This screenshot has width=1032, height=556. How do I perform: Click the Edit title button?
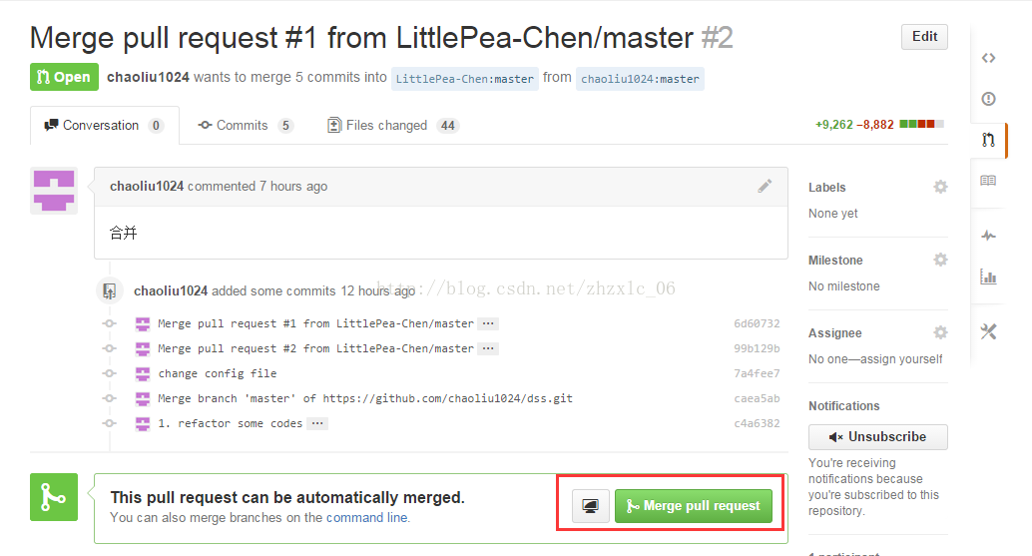(x=924, y=37)
